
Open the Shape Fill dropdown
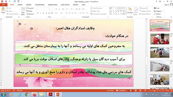[x=144, y=8]
